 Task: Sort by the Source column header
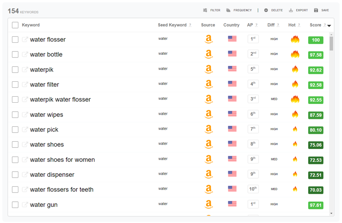coord(208,25)
